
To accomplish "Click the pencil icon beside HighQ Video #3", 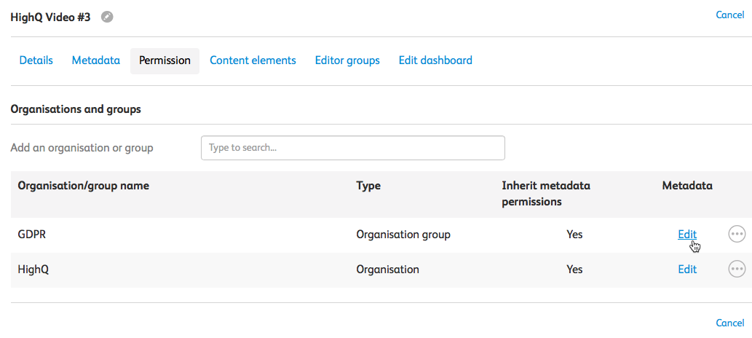I will point(107,17).
